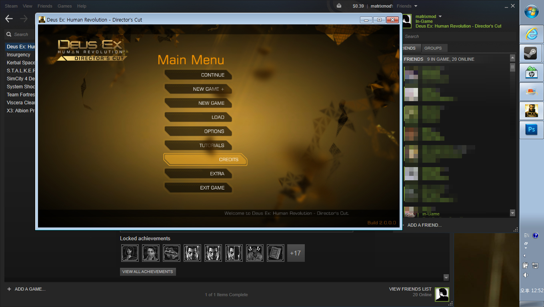This screenshot has width=544, height=307.
Task: Open Photoshop from the taskbar
Action: tap(532, 130)
